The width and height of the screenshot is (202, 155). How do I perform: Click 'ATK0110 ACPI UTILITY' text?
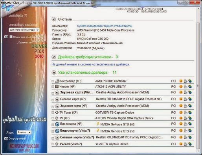pyautogui.click(x=110, y=87)
